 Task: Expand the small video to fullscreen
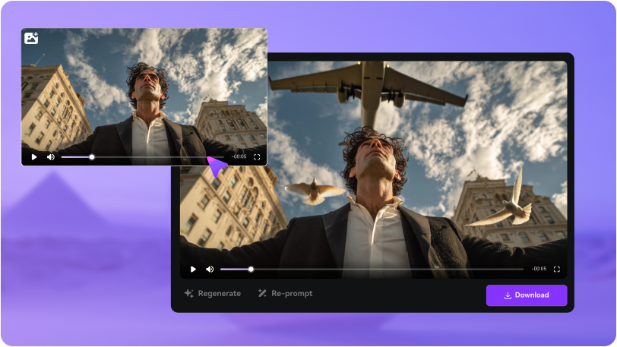click(257, 157)
